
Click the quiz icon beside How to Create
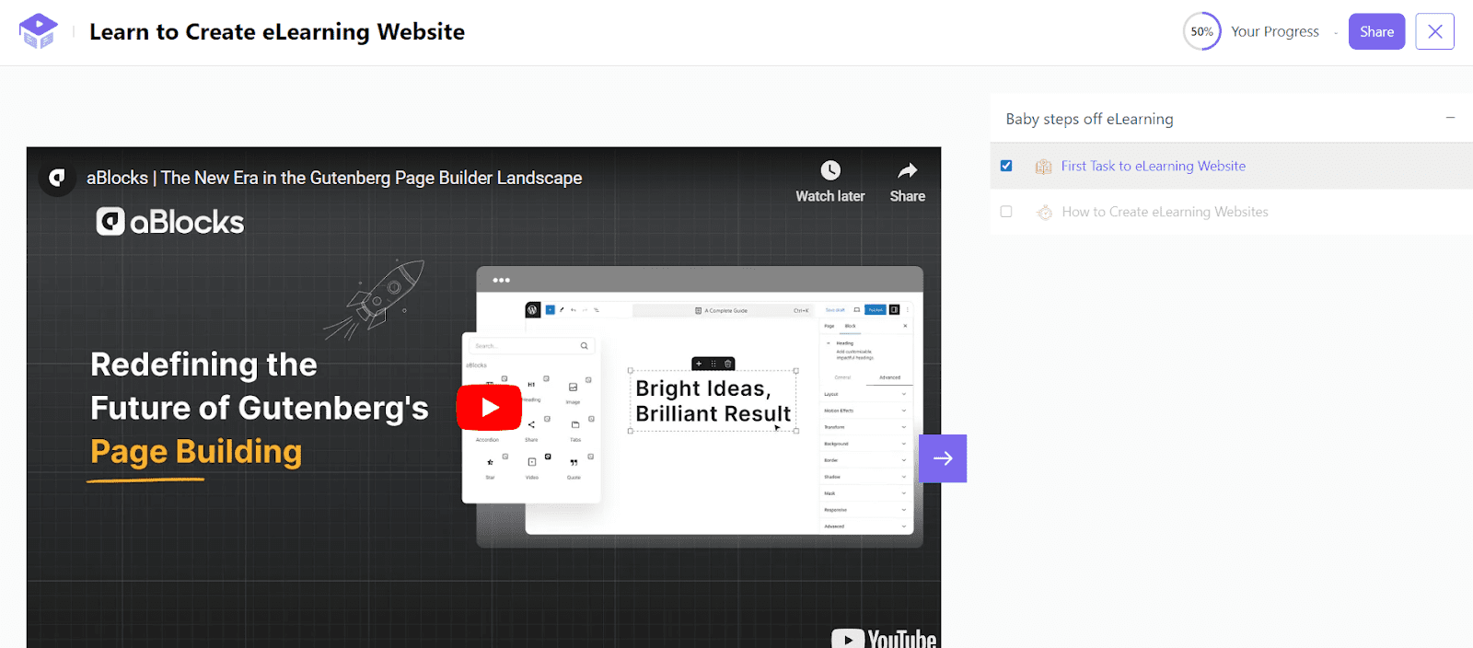point(1044,213)
